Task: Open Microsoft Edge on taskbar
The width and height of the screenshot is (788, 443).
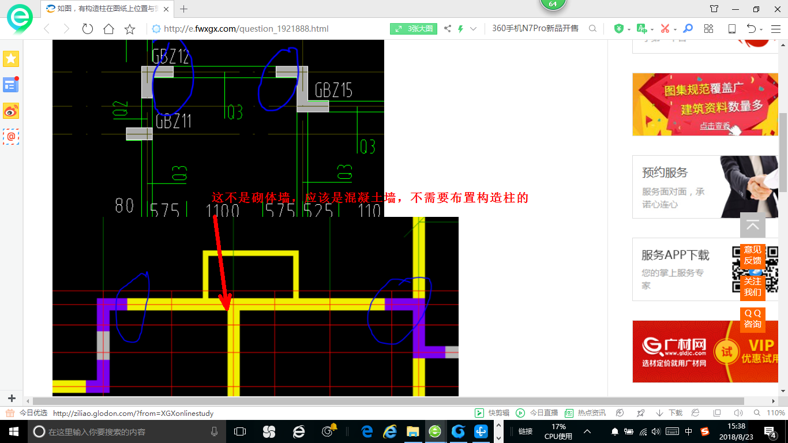Action: pos(367,431)
